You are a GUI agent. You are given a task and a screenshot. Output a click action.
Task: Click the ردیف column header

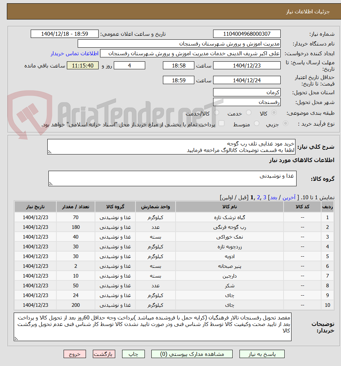pyautogui.click(x=327, y=206)
